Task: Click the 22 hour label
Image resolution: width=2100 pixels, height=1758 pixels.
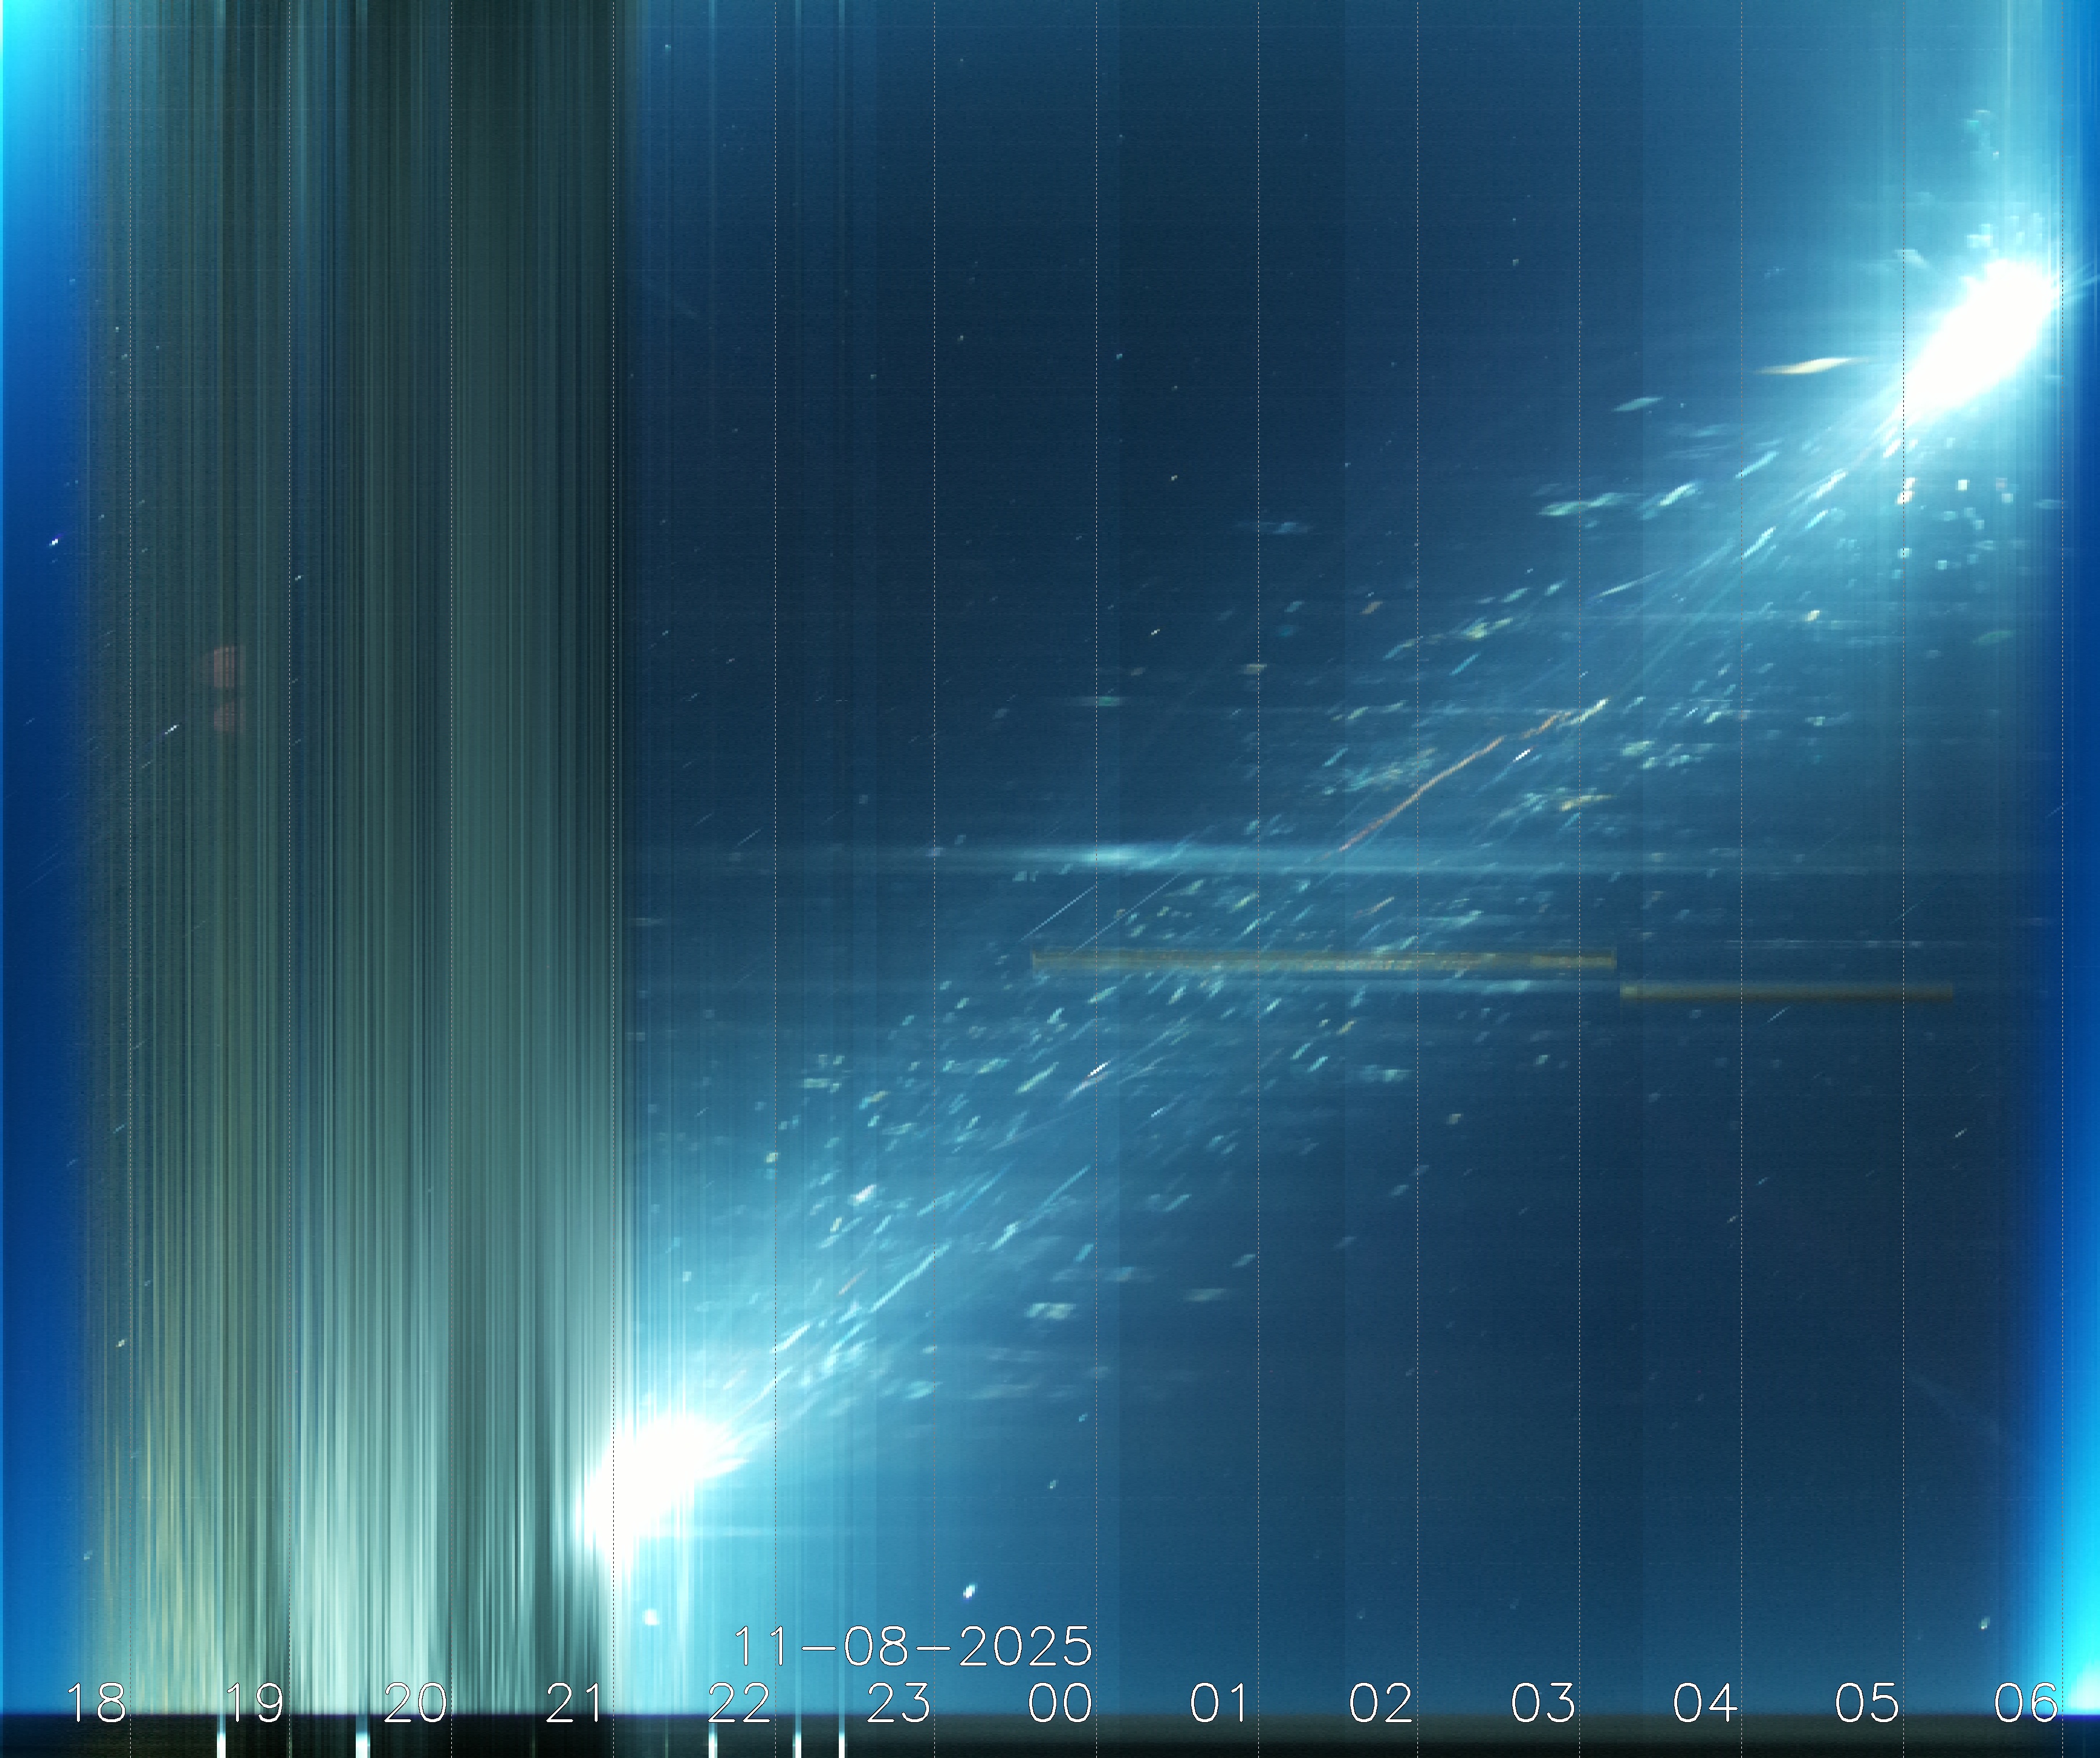Action: (x=739, y=1702)
